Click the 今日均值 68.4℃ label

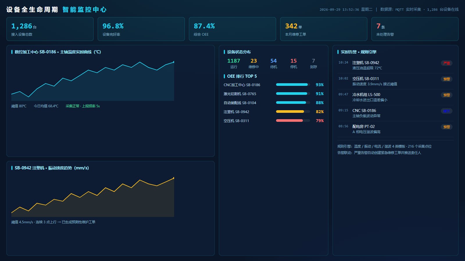(x=46, y=106)
